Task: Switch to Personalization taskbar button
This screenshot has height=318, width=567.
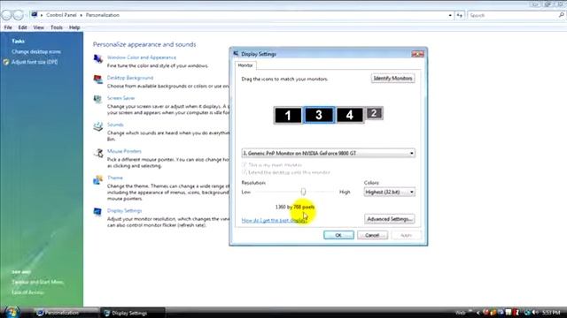Action: (66, 313)
